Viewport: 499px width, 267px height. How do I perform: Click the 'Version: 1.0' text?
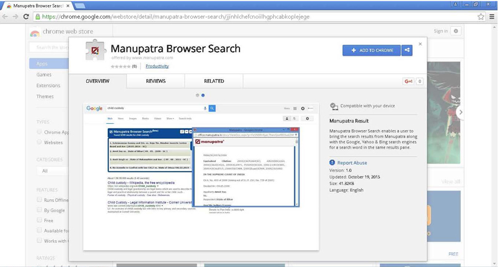(x=341, y=170)
